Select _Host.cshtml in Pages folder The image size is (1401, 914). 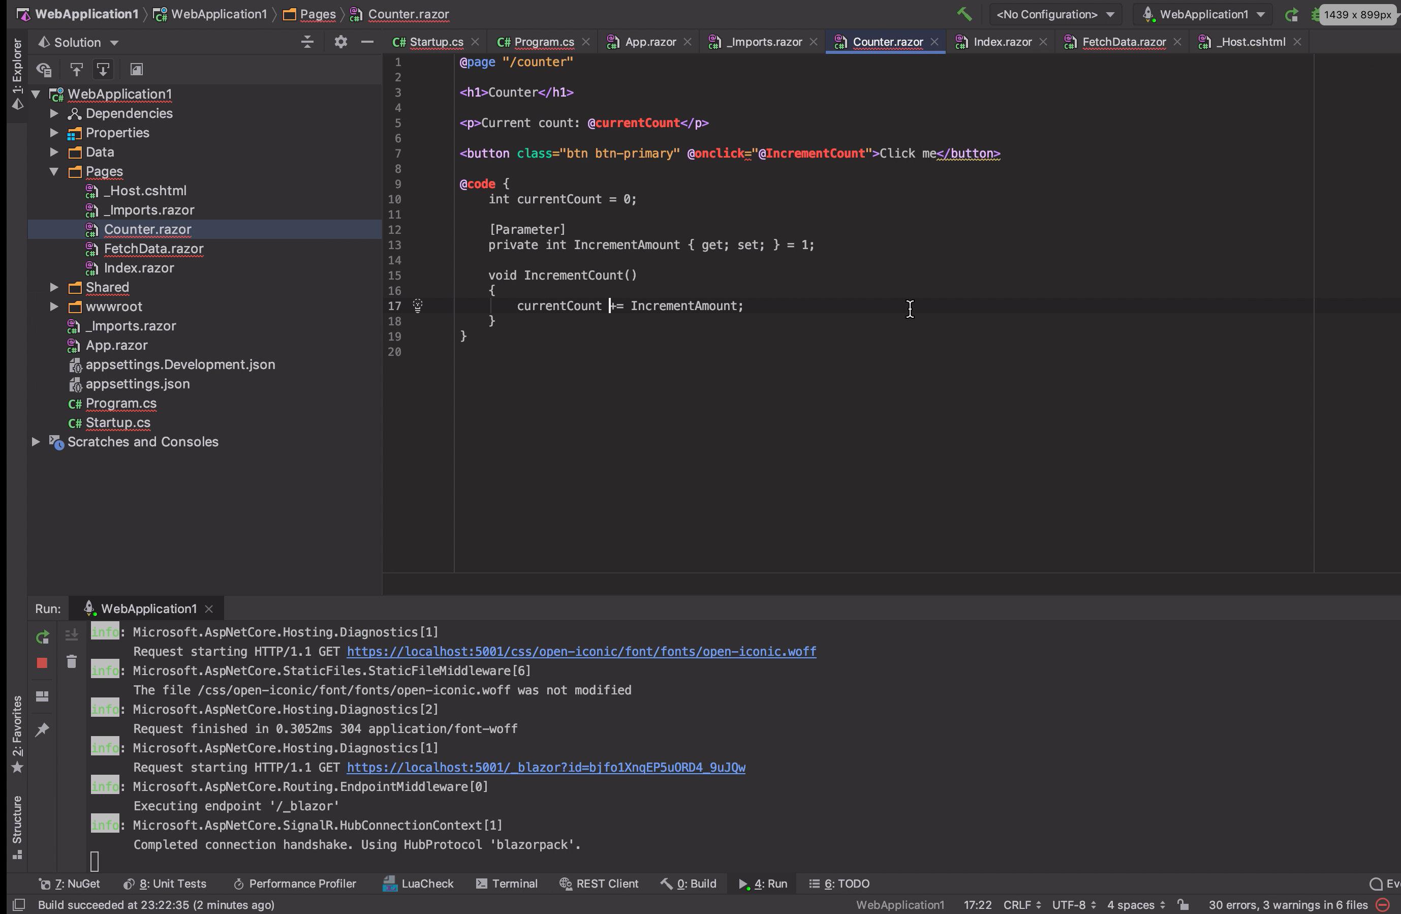(145, 191)
